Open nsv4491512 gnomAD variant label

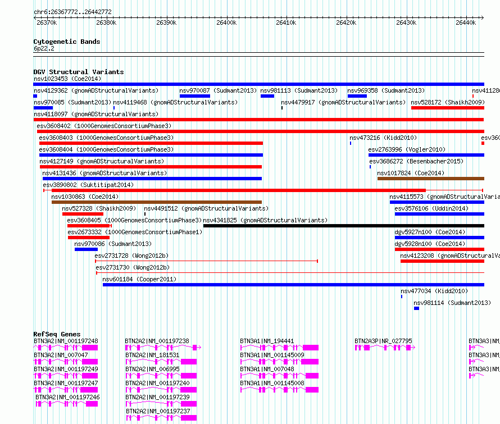coord(206,208)
